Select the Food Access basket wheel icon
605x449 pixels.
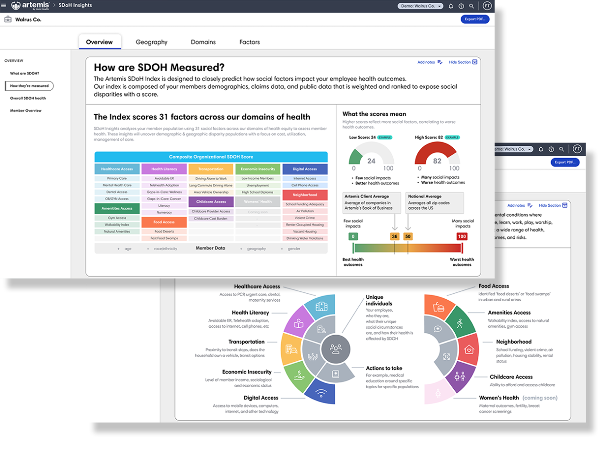click(x=440, y=307)
